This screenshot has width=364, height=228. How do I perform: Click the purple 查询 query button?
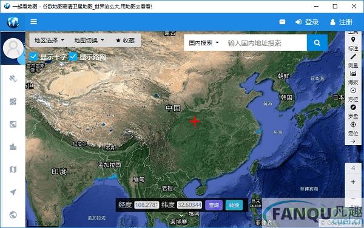pyautogui.click(x=214, y=205)
